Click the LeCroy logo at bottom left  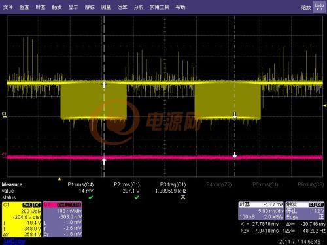tap(14, 241)
